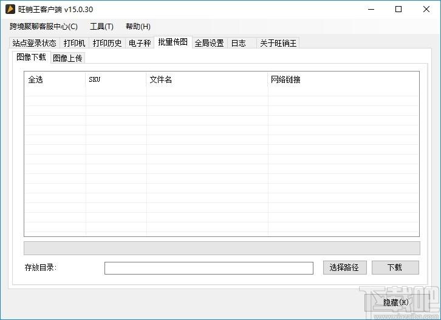Click the 选择路径 button

345,267
